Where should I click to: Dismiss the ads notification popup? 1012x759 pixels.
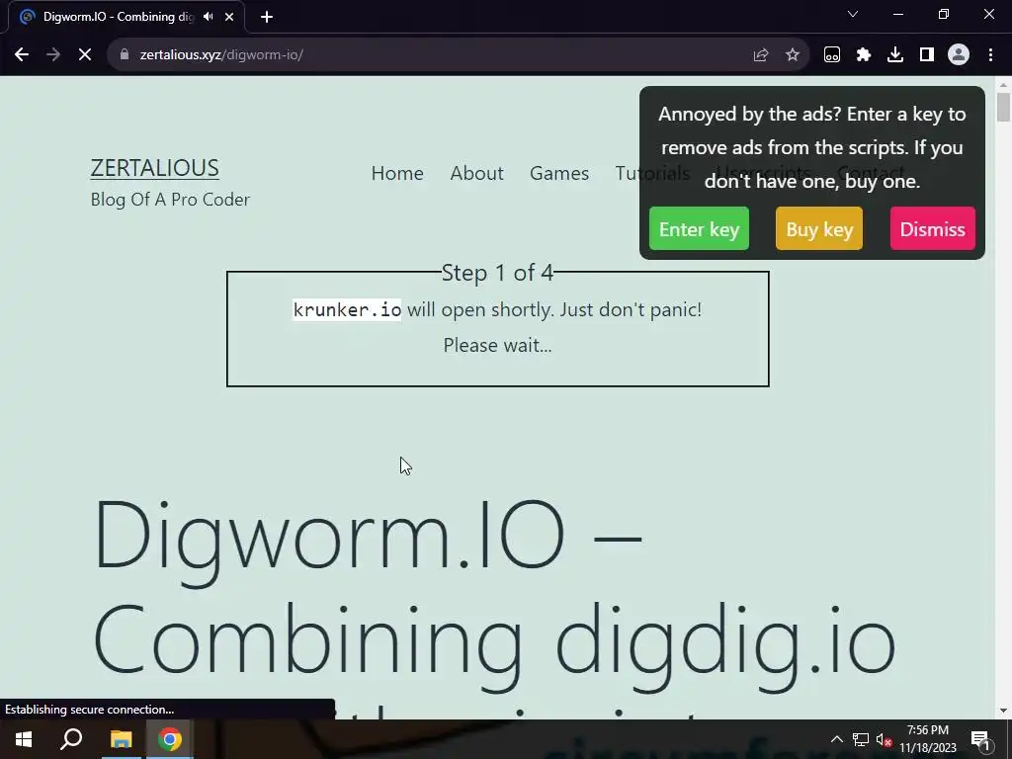pyautogui.click(x=933, y=228)
